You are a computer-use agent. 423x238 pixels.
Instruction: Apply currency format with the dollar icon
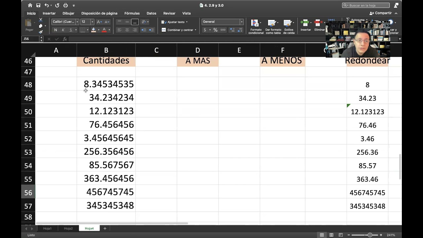point(205,30)
